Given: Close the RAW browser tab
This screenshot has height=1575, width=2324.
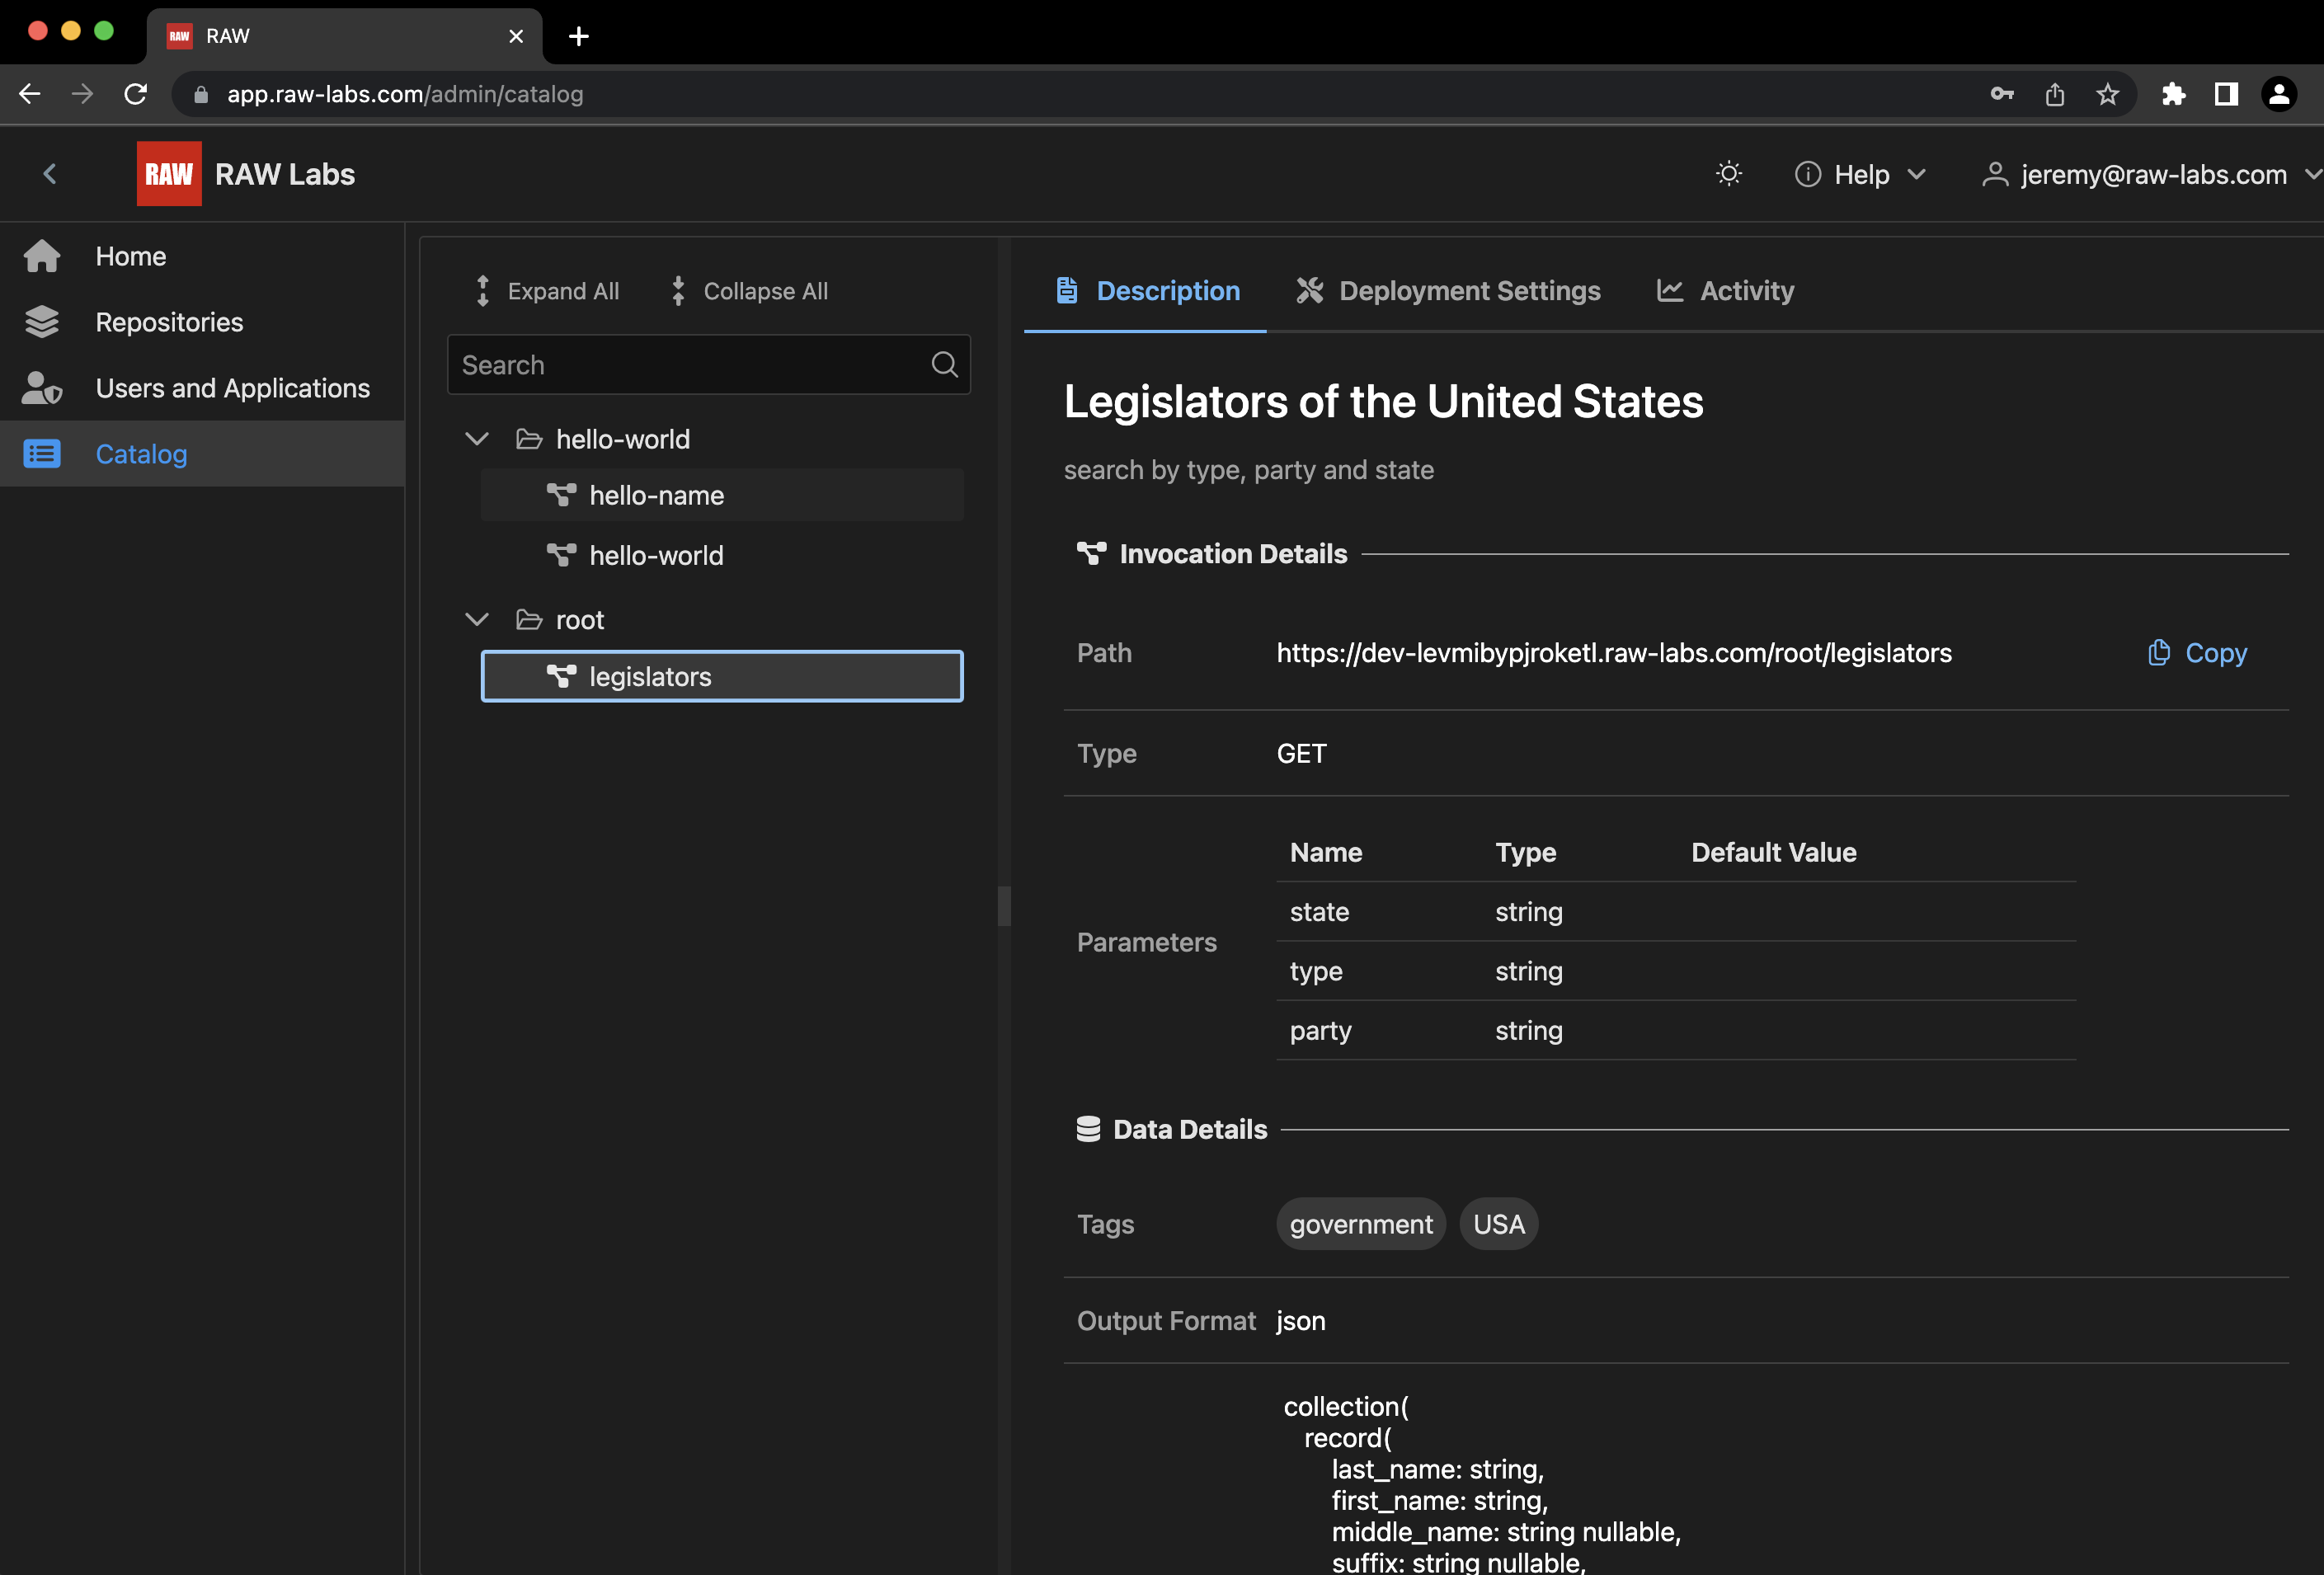Looking at the screenshot, I should coord(516,36).
